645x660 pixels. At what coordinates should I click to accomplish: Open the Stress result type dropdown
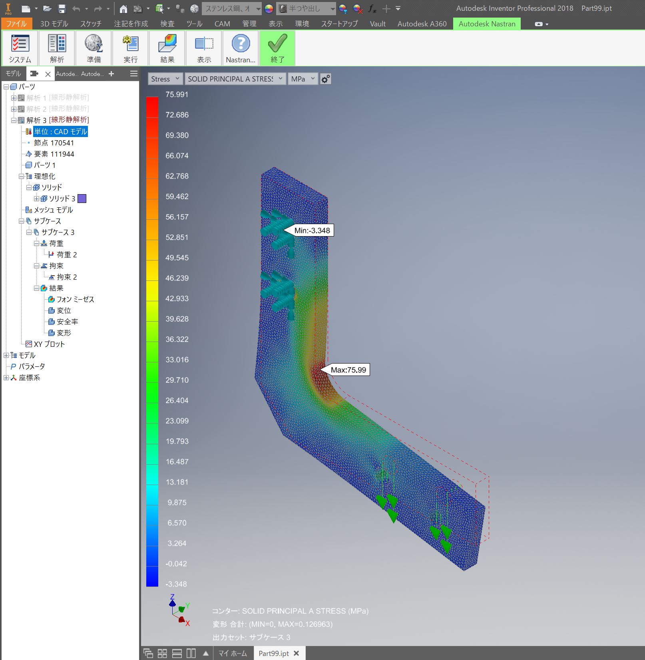click(165, 79)
